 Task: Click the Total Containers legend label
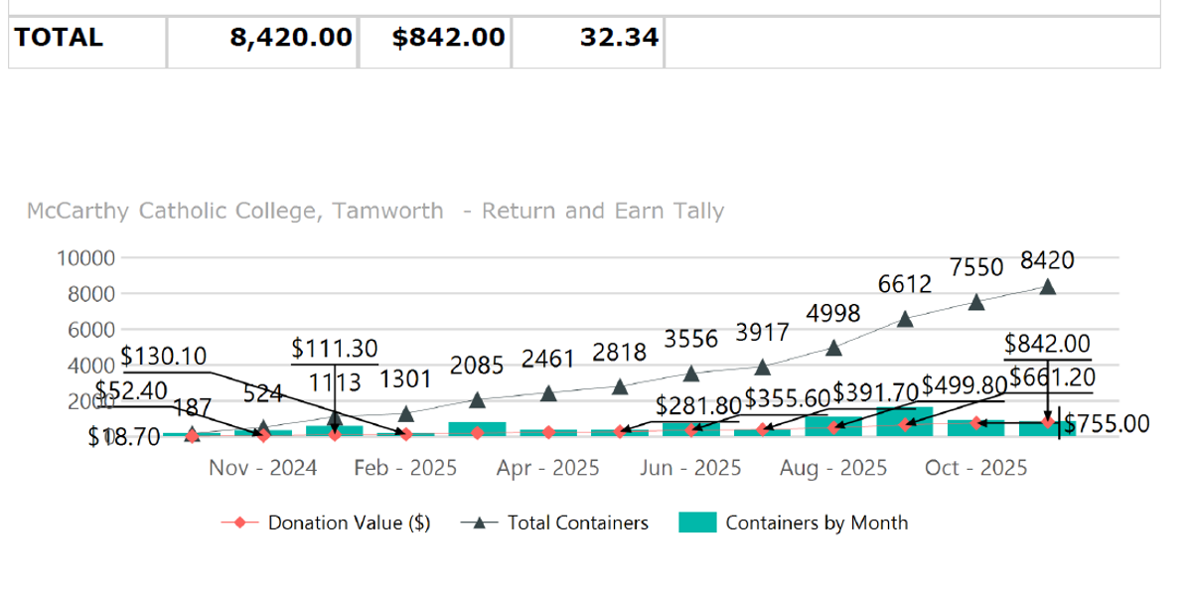[x=577, y=523]
